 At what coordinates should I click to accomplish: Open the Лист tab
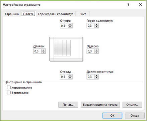pos(82,14)
